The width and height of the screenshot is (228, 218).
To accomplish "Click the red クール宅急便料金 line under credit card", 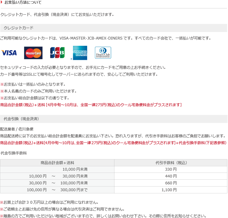I will click(91, 105).
